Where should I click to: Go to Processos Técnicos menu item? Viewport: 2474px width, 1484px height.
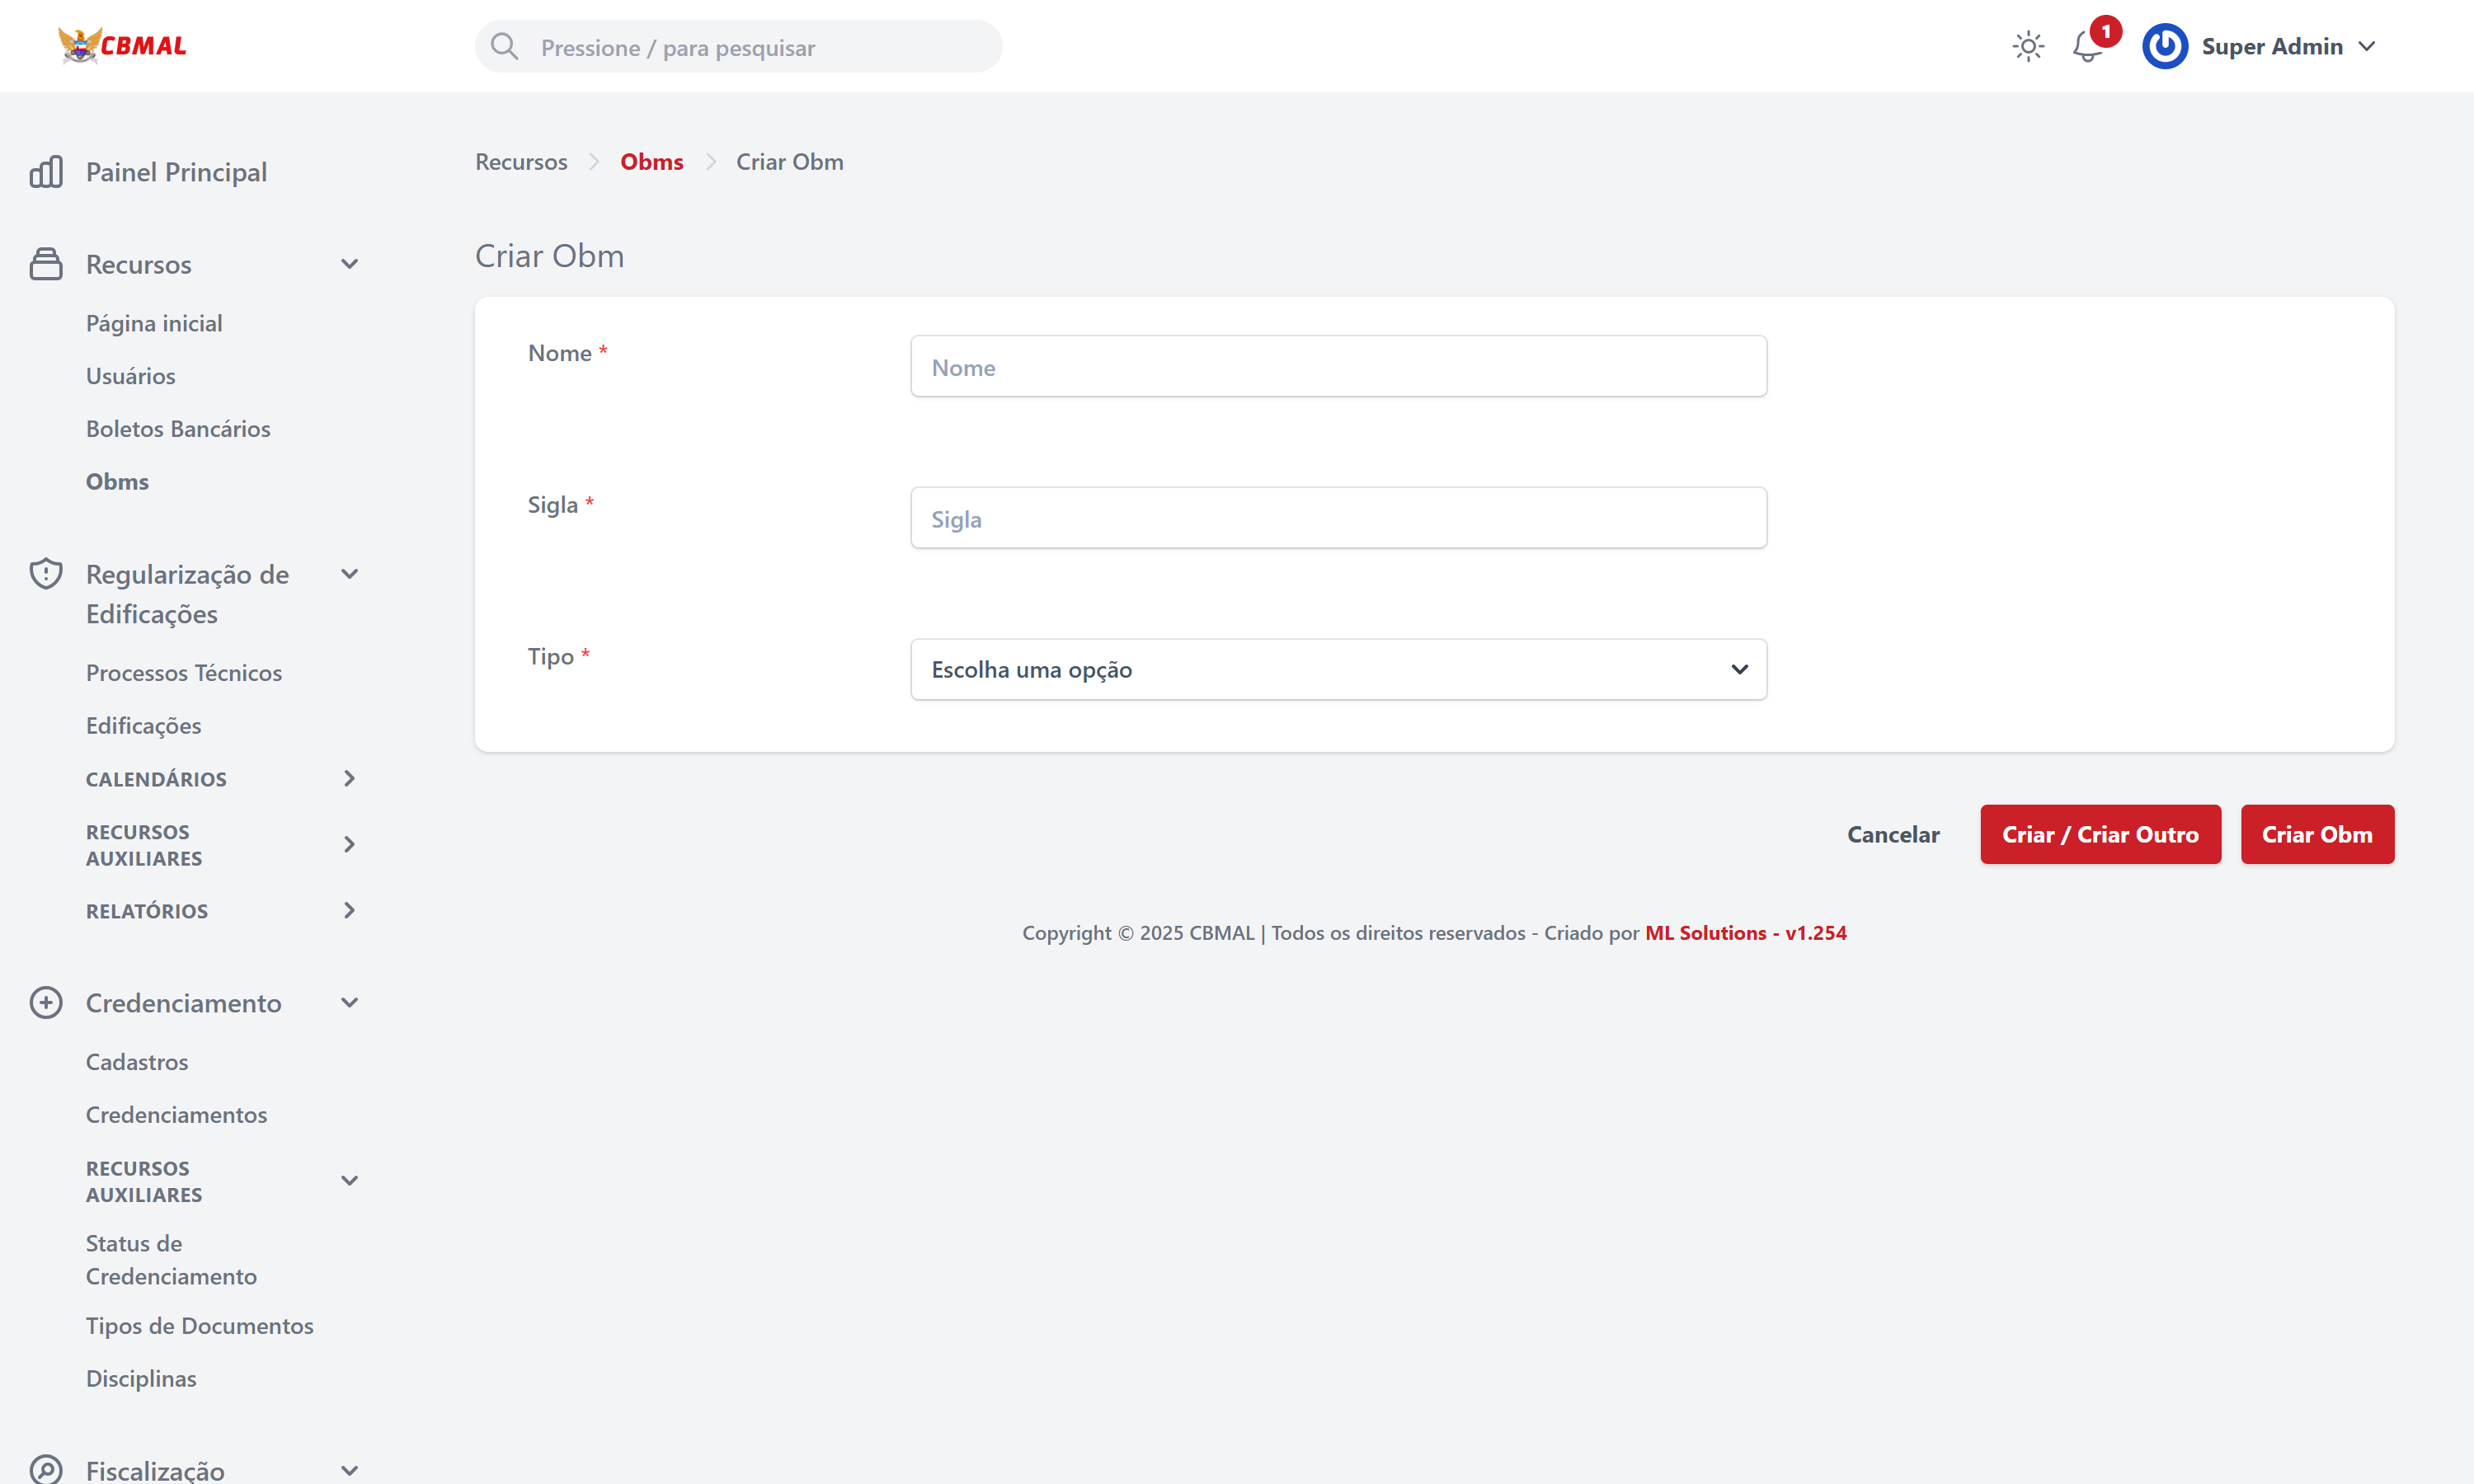pos(184,673)
